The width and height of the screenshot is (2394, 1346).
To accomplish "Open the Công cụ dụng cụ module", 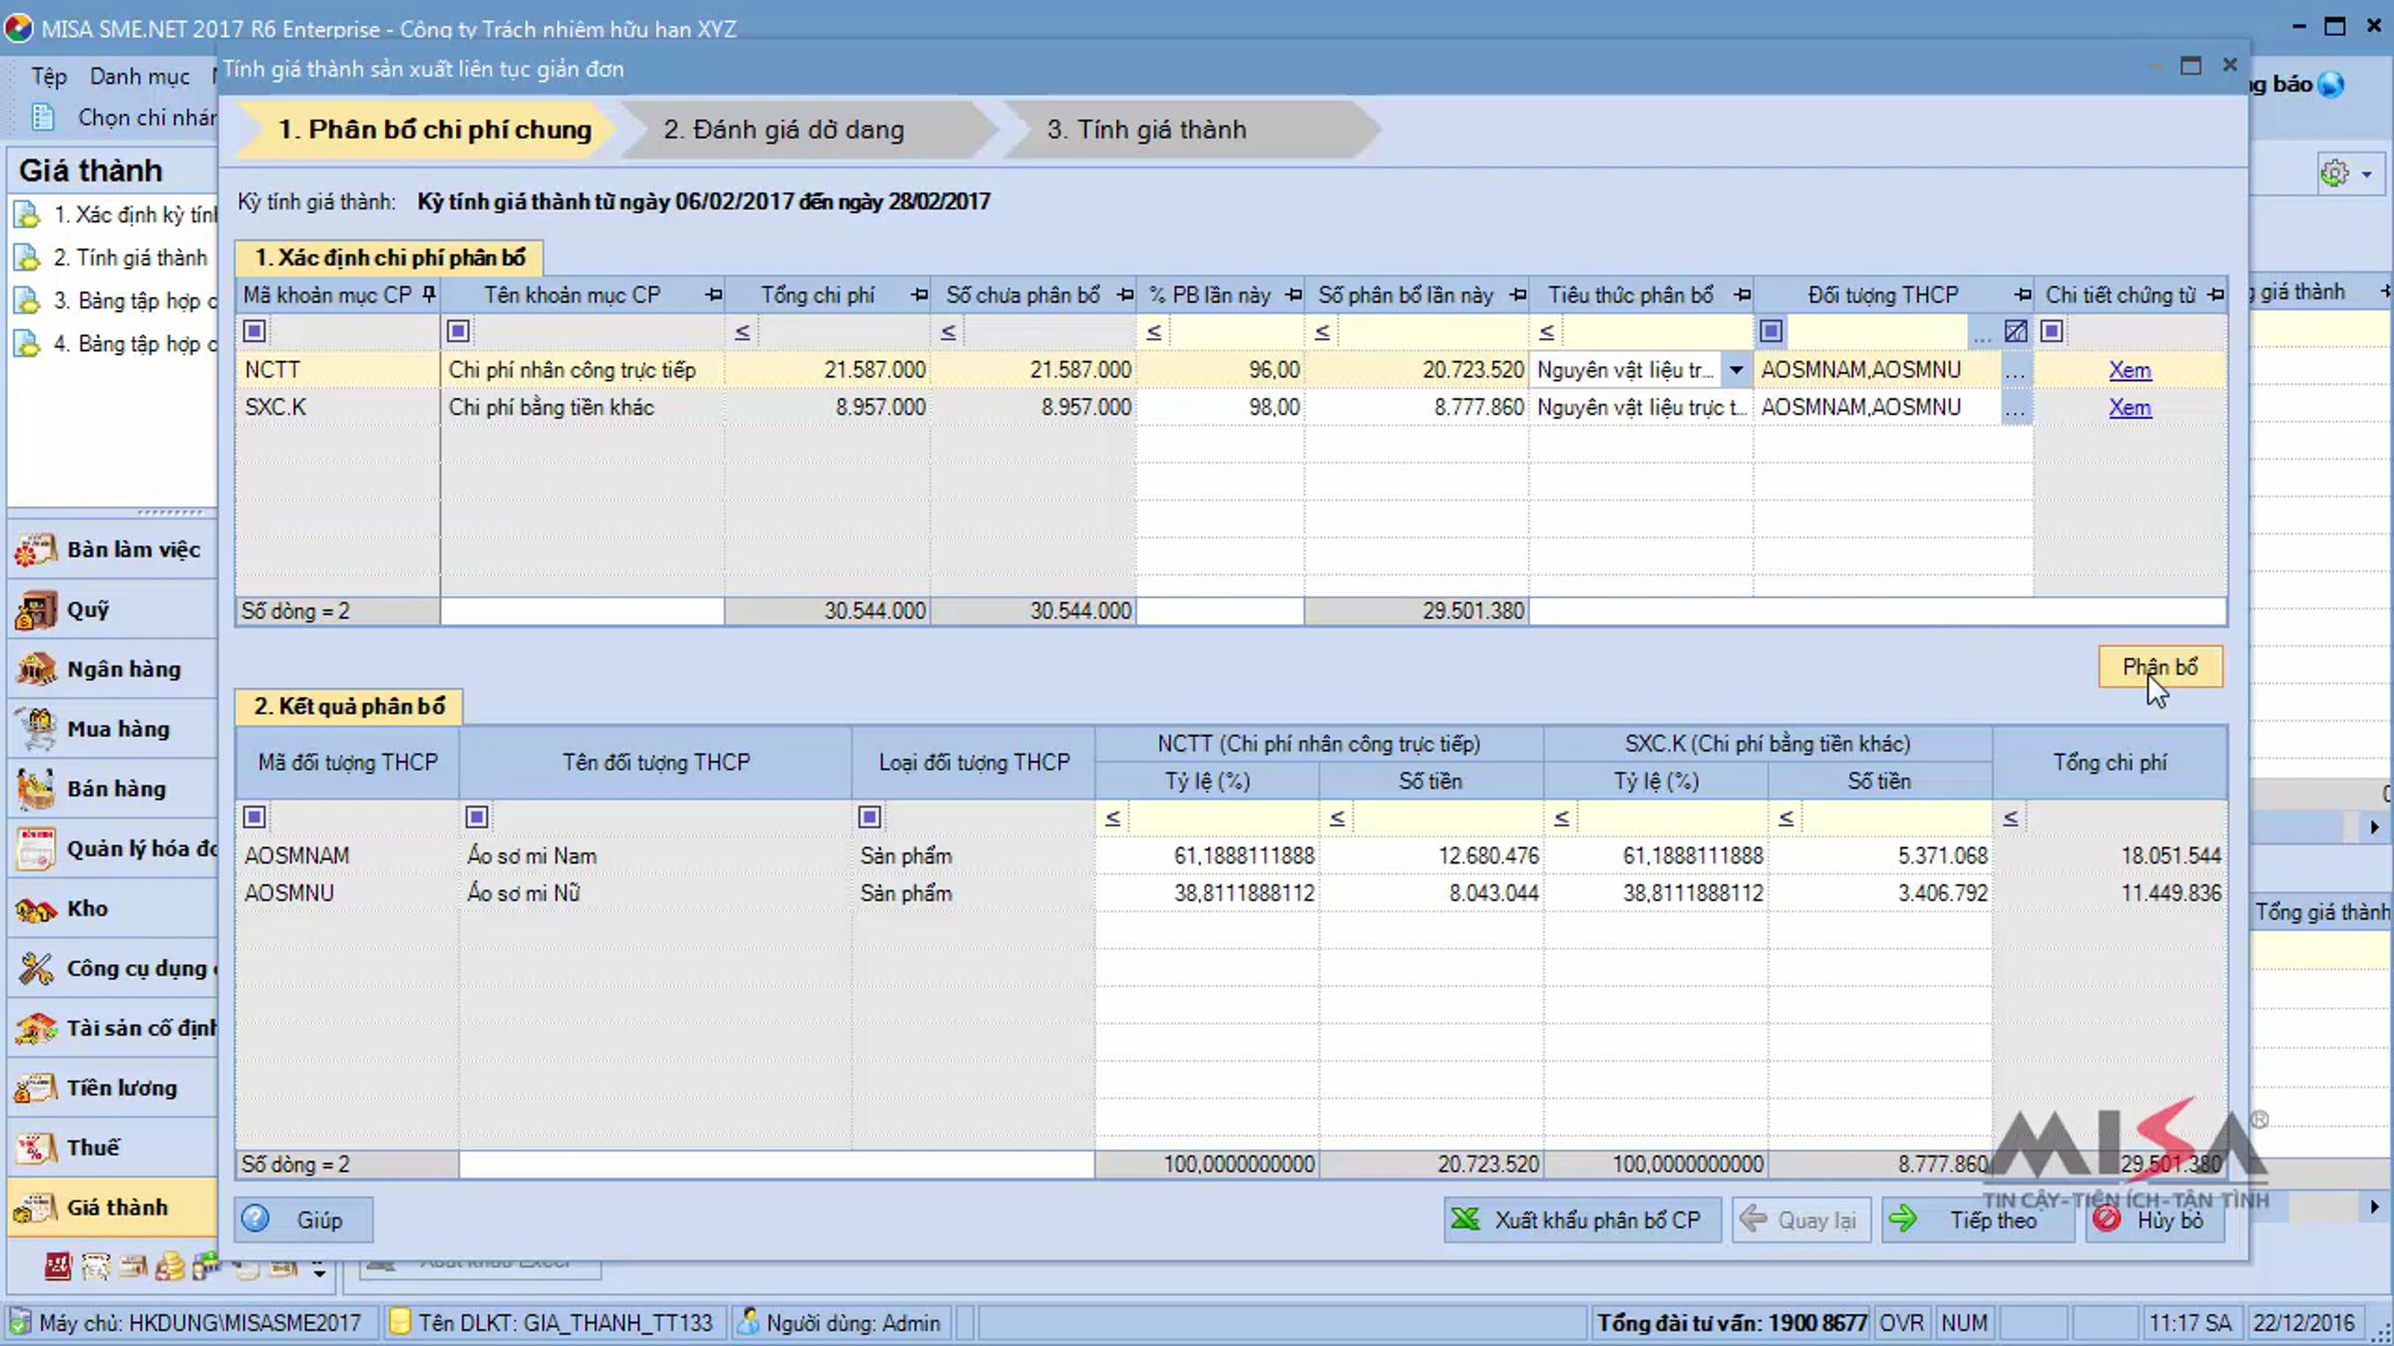I will coord(112,968).
